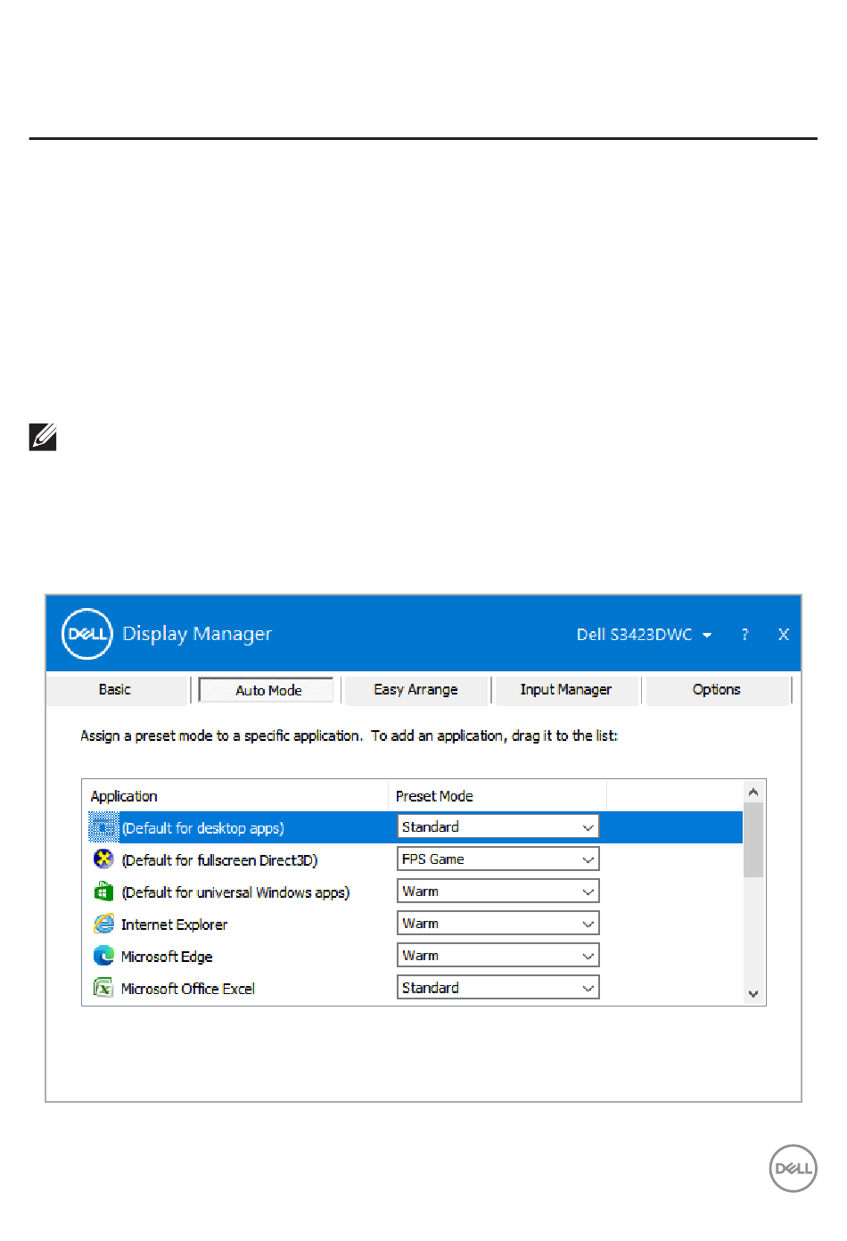Go to the Input Manager tab

point(566,690)
